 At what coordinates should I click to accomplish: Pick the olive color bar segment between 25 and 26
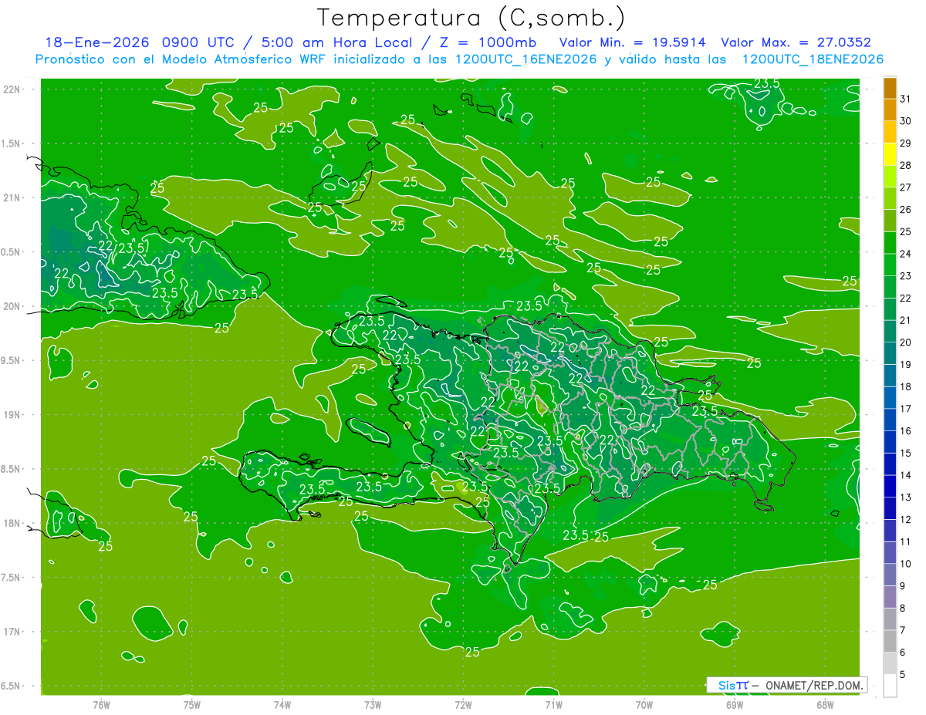click(890, 221)
